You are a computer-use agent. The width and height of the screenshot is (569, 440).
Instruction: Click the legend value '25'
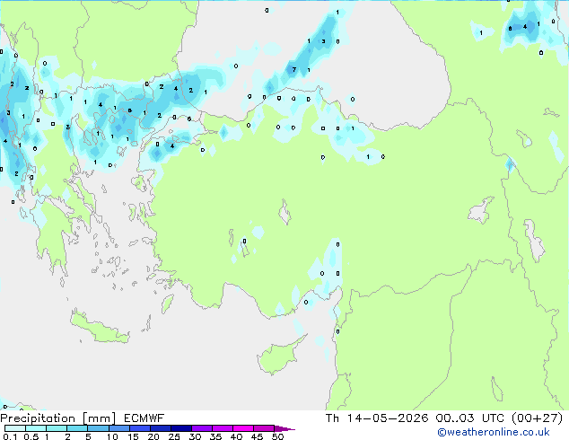174,436
